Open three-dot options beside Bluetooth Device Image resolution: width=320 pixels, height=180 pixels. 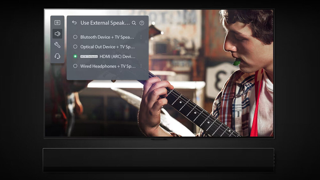(141, 37)
